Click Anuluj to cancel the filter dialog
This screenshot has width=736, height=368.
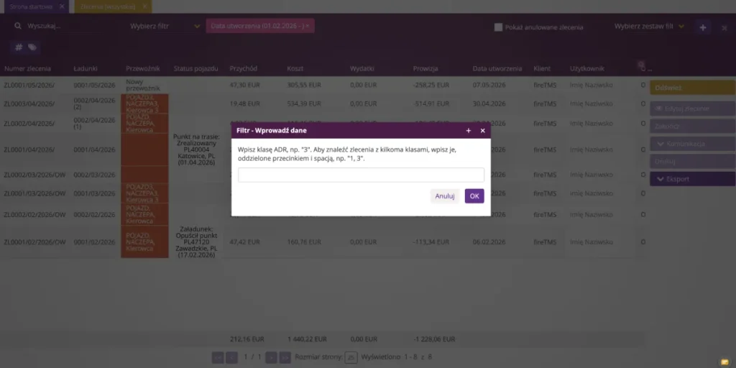(444, 196)
